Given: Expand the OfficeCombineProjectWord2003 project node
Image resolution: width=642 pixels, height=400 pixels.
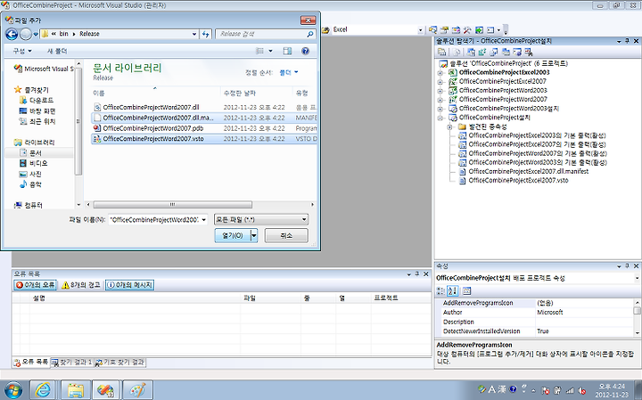Looking at the screenshot, I should click(x=440, y=91).
